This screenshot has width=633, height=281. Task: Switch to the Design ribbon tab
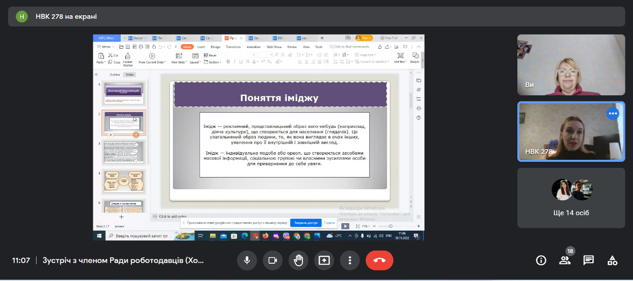[x=215, y=47]
